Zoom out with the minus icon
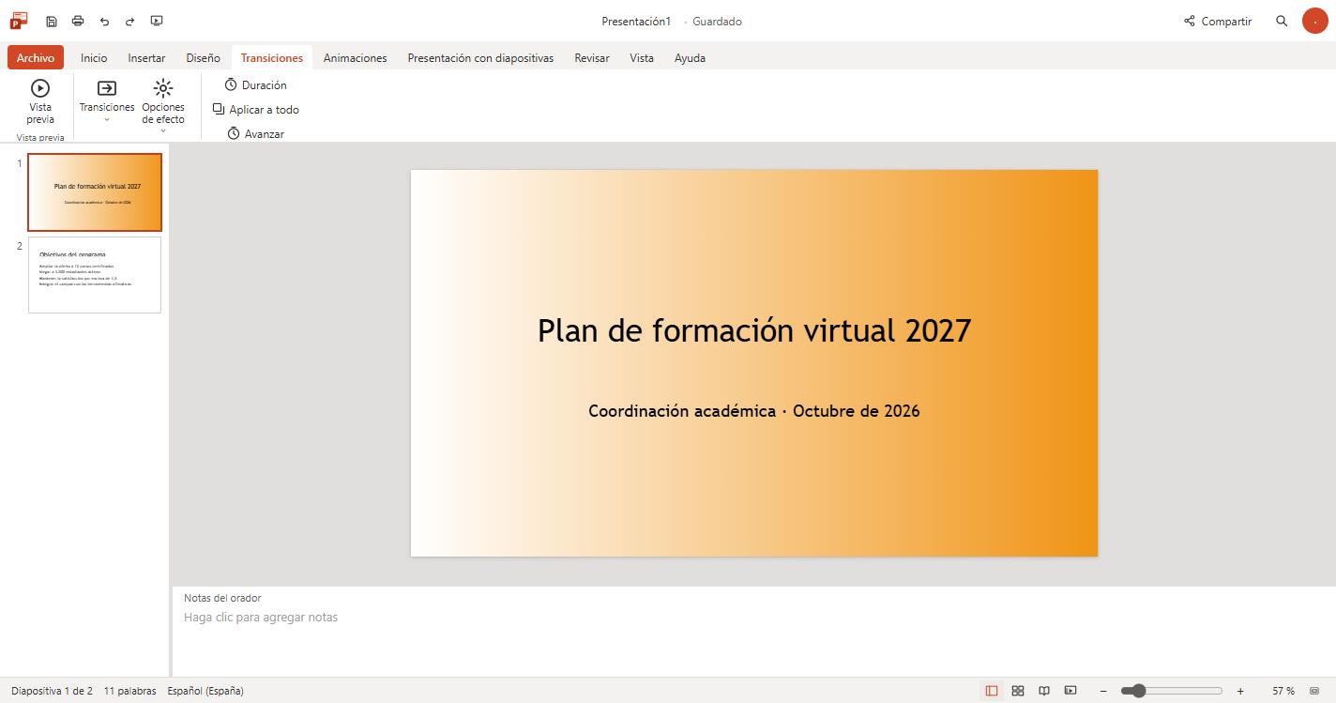Viewport: 1336px width, 703px height. [1103, 691]
